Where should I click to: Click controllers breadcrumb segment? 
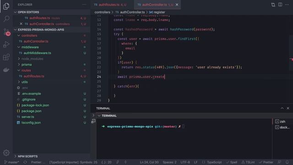pos(102,12)
